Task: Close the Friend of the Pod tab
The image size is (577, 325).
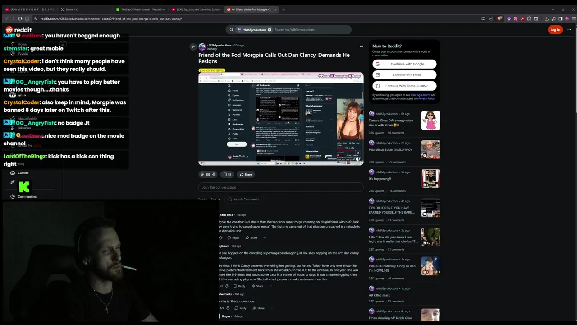Action: (275, 9)
